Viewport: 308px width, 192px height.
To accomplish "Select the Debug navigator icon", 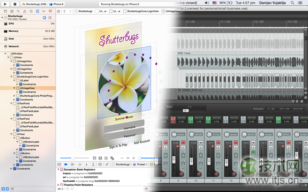I will pyautogui.click(x=37, y=11).
